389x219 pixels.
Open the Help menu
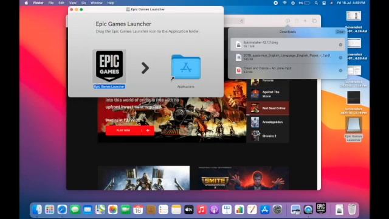(x=111, y=3)
